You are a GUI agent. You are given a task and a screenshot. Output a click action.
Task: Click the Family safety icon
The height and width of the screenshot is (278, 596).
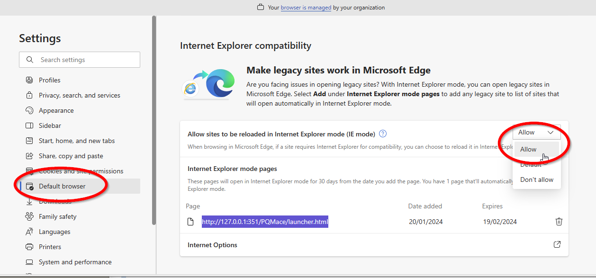point(29,216)
